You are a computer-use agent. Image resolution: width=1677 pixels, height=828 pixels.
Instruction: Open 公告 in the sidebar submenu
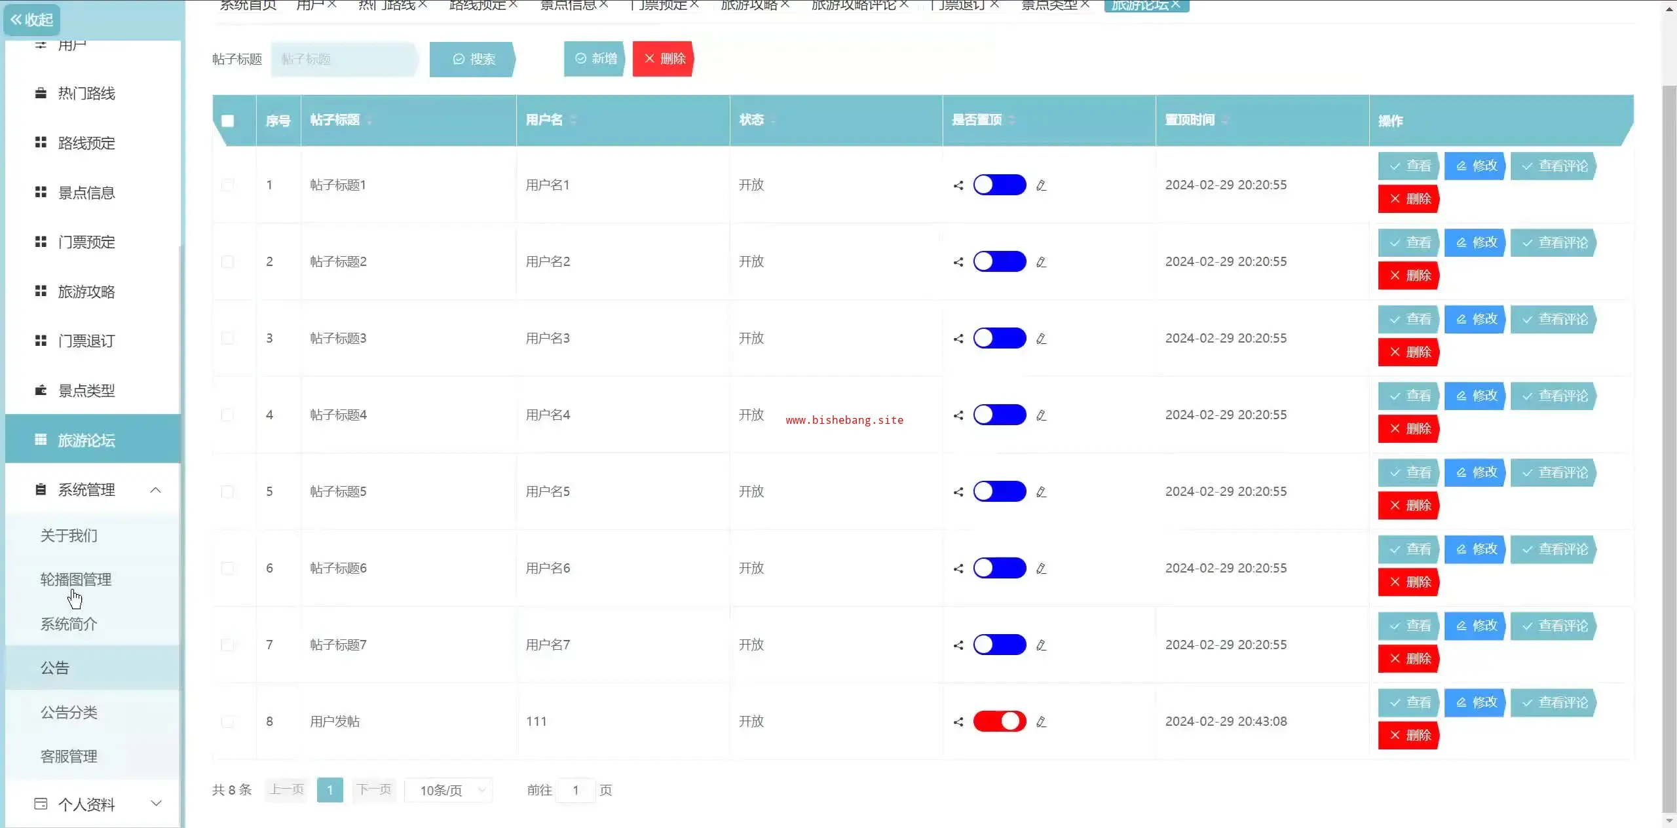pos(55,668)
